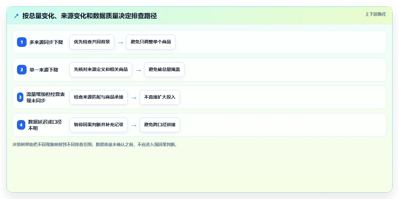Select the 不直接扩大投入 chip
The width and height of the screenshot is (399, 199).
160,97
